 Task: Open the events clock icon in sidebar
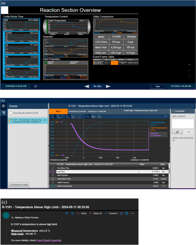pos(4,113)
